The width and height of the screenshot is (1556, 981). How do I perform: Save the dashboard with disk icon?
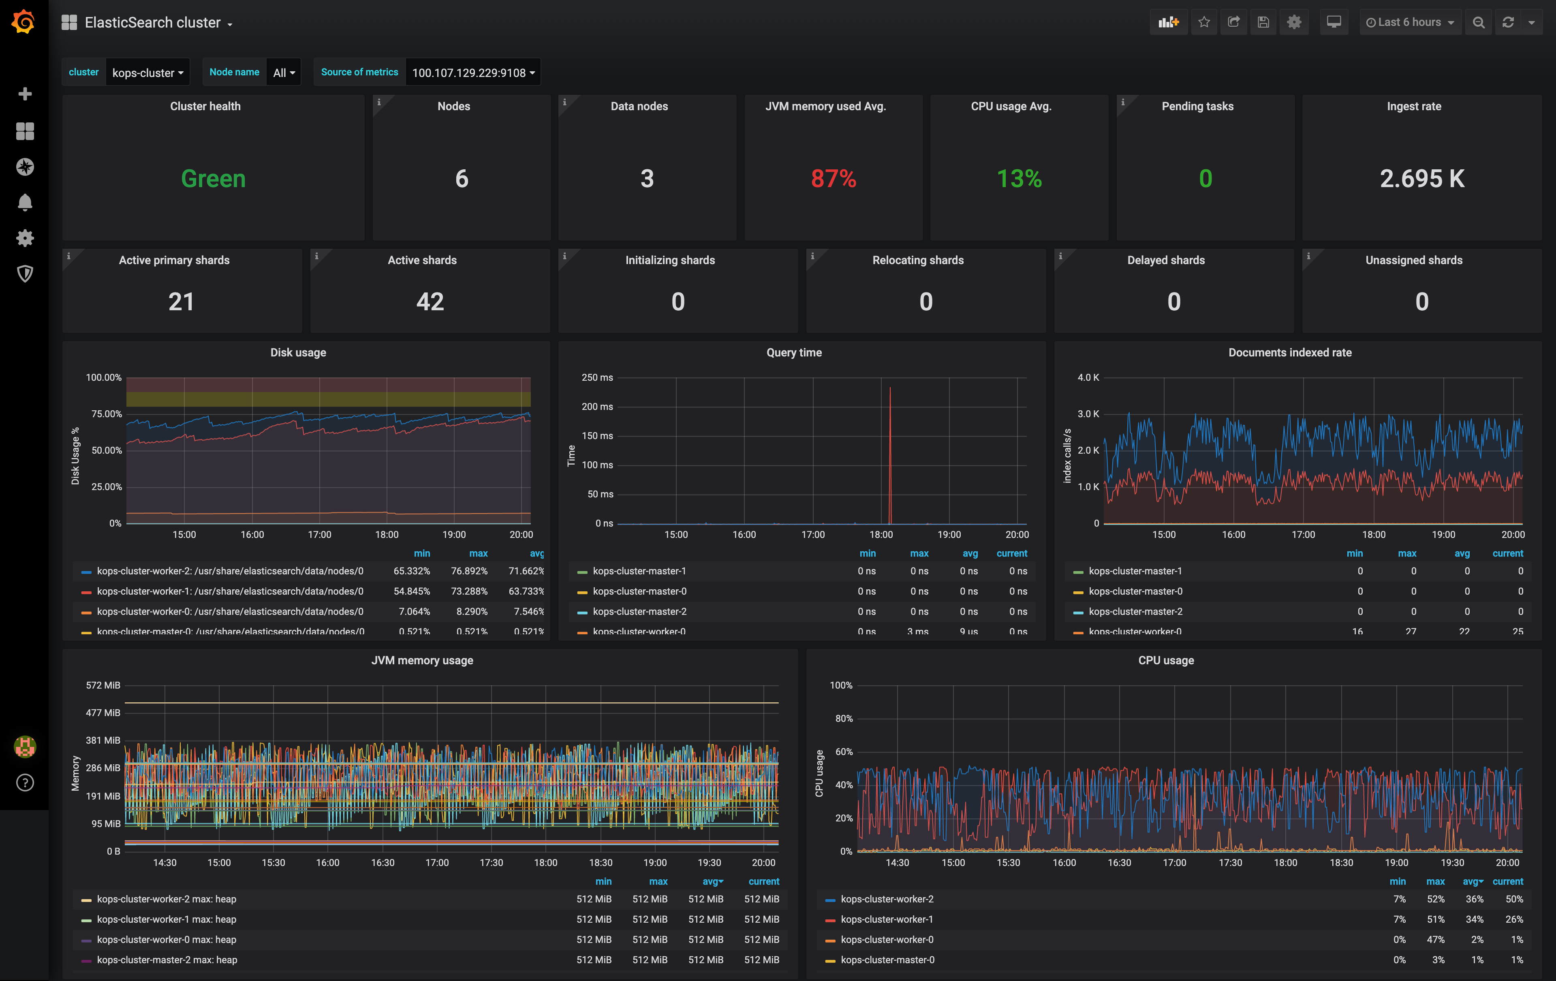pos(1263,23)
